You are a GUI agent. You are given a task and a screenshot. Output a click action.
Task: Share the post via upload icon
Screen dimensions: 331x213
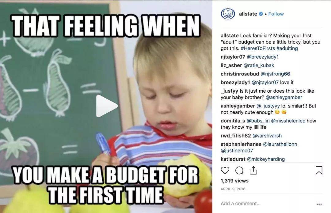pos(253,170)
